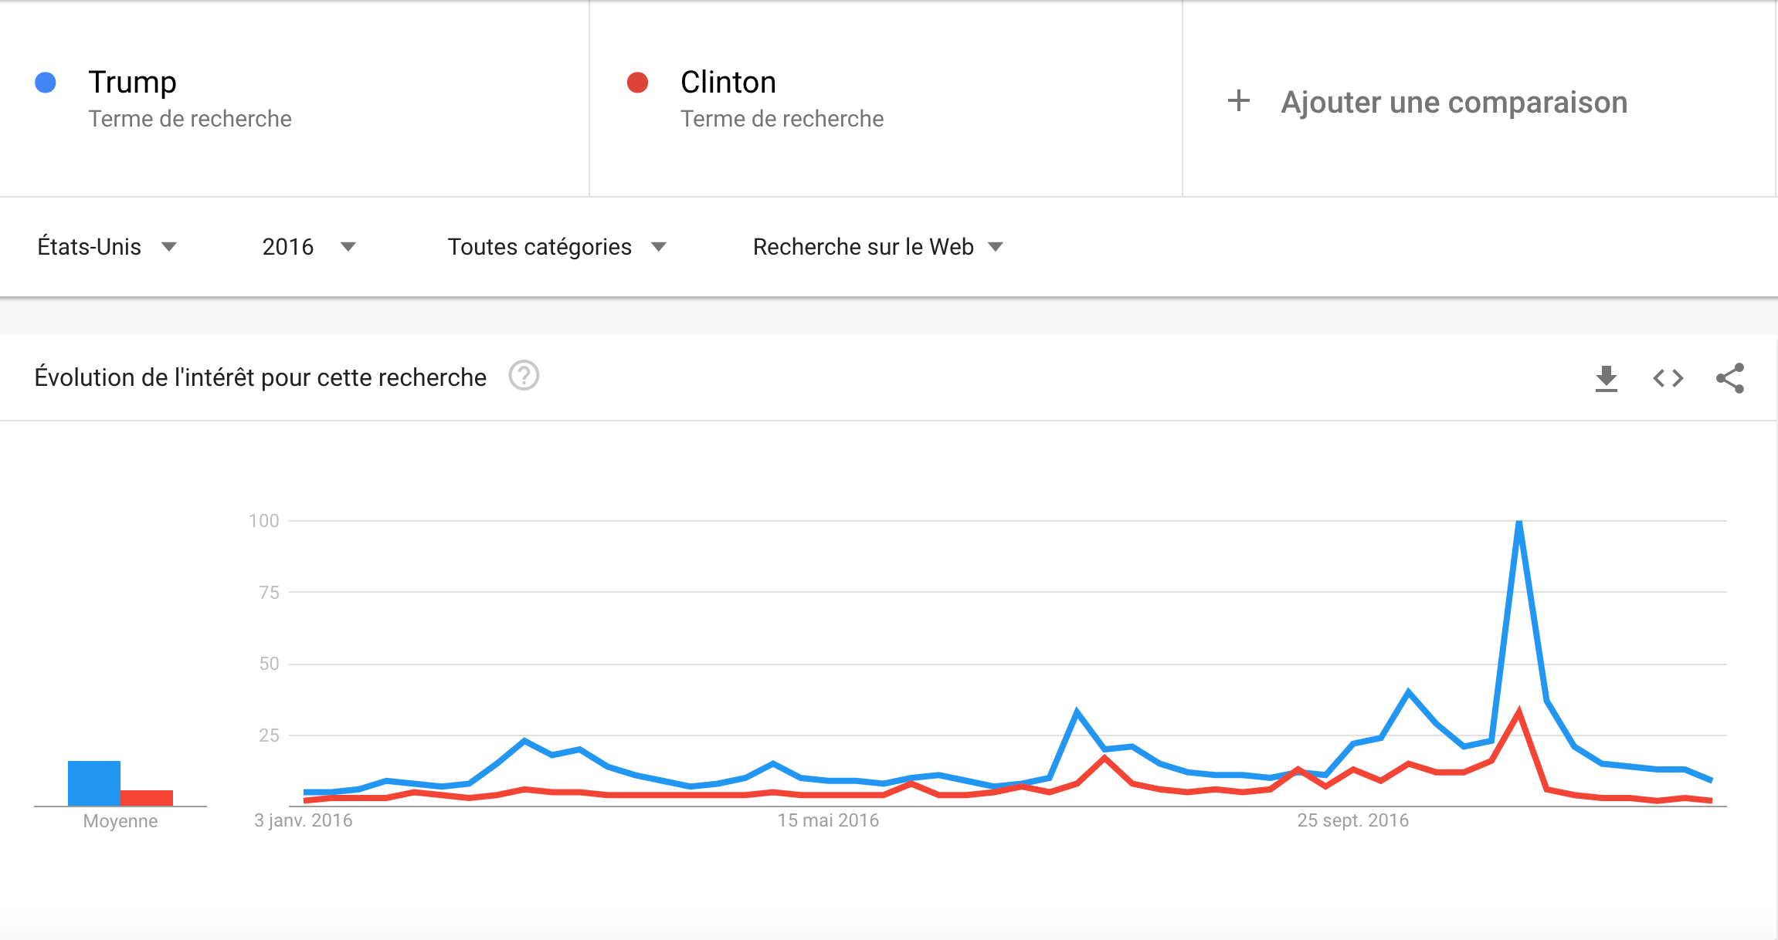Expand the Recherche sur le Web dropdown
The width and height of the screenshot is (1778, 940).
tap(877, 247)
